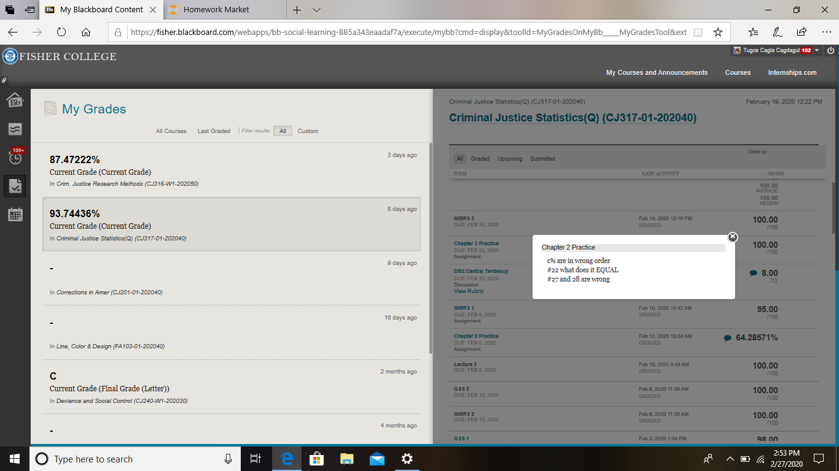Open Line, Color & Design grade entry
The width and height of the screenshot is (839, 471).
[232, 332]
